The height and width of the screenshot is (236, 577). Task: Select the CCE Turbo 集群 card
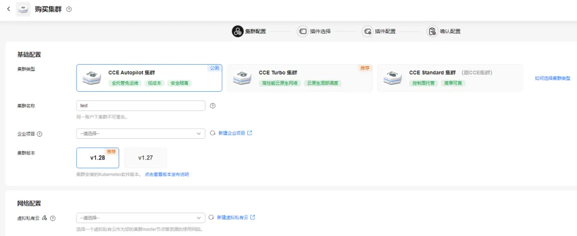[x=300, y=78]
